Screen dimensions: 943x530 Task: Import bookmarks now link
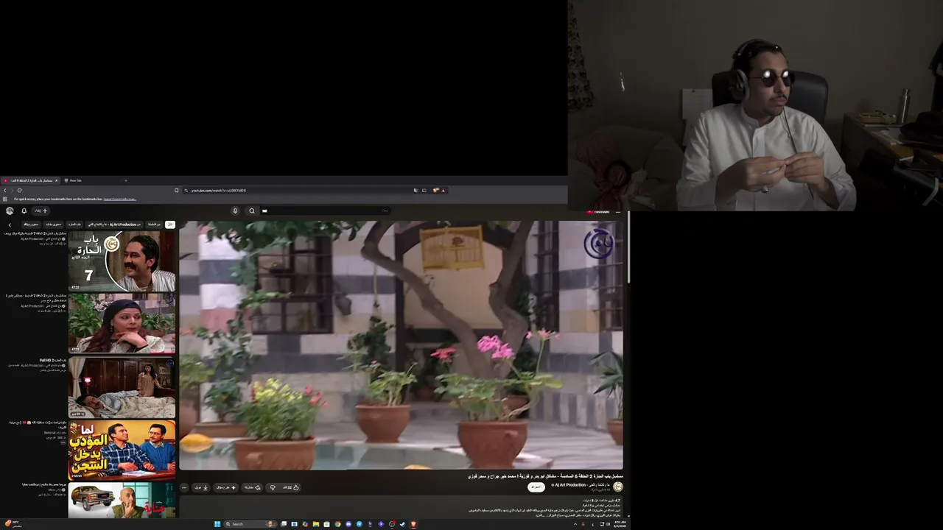(x=119, y=199)
